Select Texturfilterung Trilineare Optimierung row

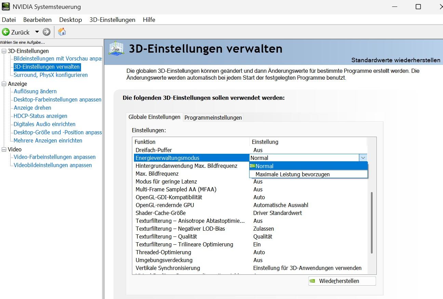pos(250,244)
